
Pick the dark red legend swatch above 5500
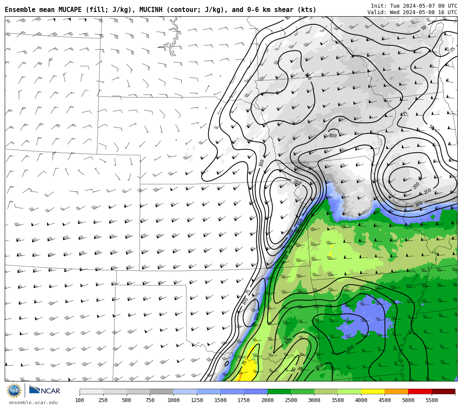point(444,391)
